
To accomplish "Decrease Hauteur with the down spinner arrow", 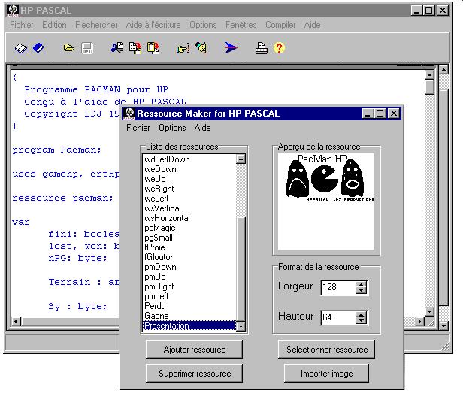I will click(x=361, y=321).
